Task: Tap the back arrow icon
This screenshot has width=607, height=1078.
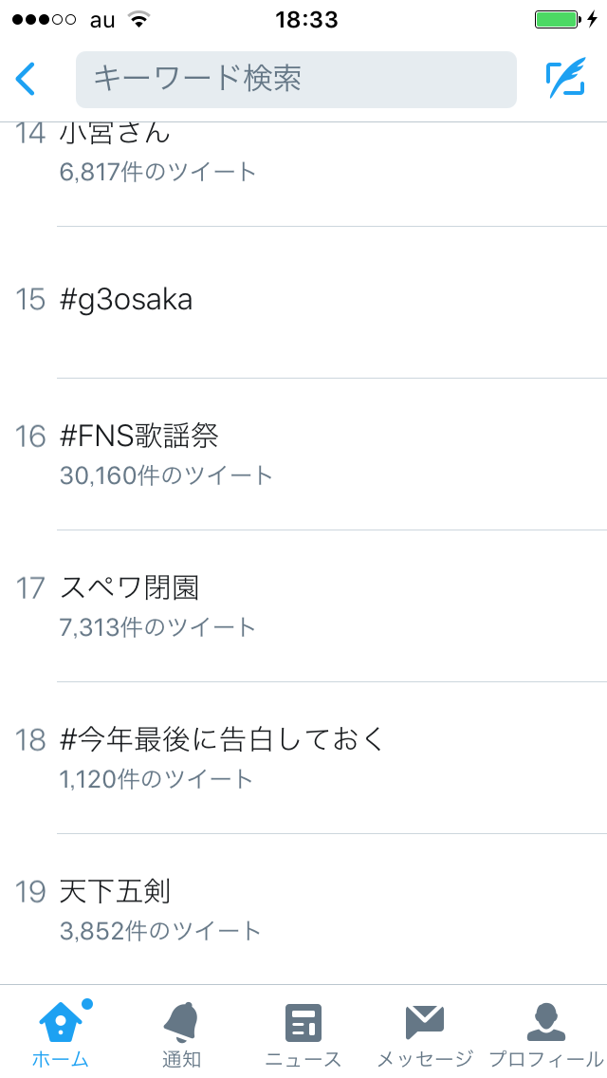Action: 26,79
